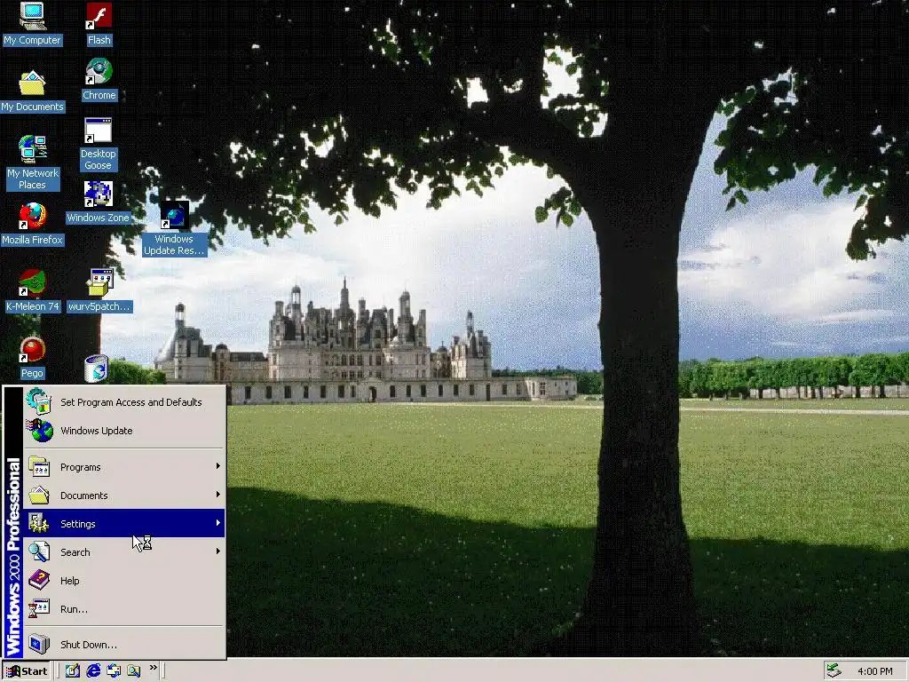Select the Flash shortcut on desktop
The image size is (909, 682).
tap(99, 16)
